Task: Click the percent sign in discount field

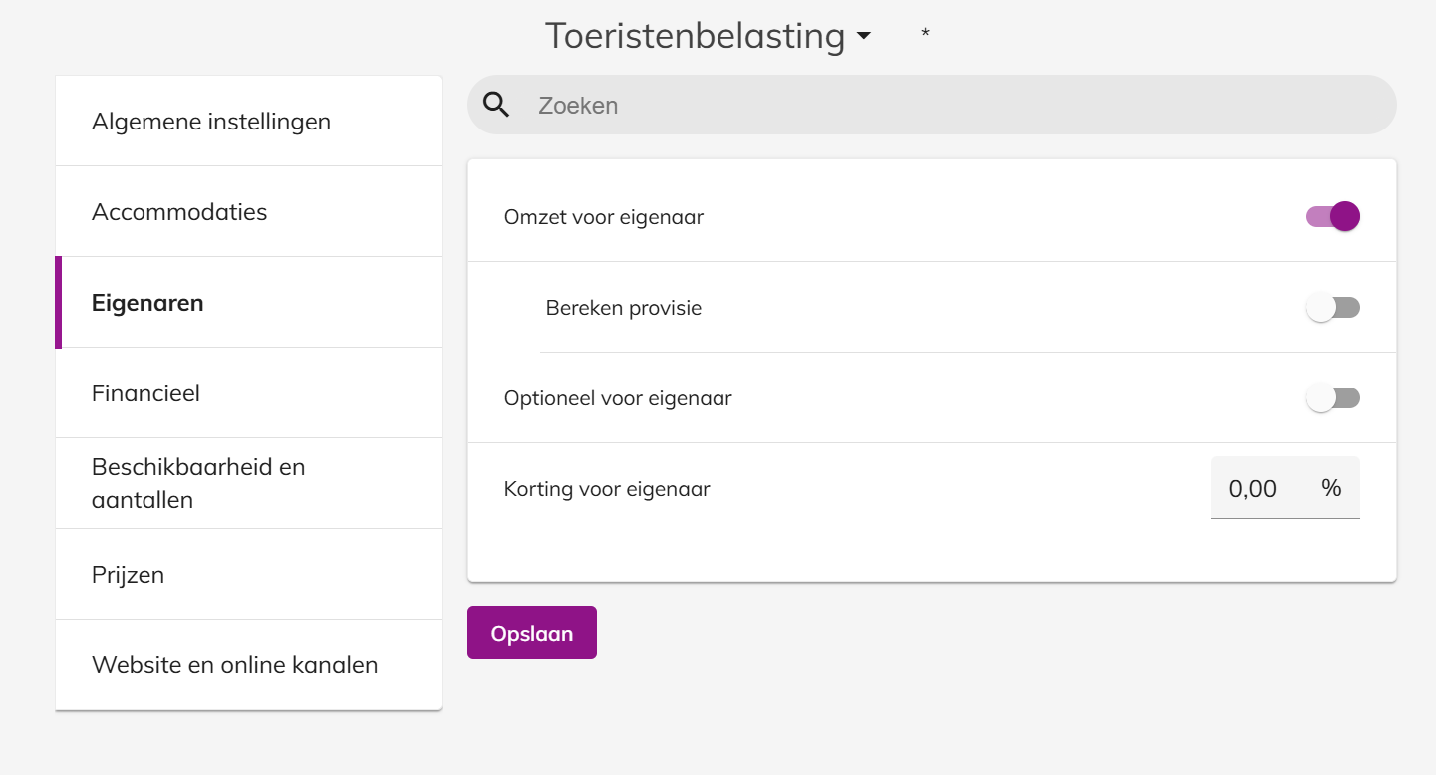Action: coord(1331,488)
